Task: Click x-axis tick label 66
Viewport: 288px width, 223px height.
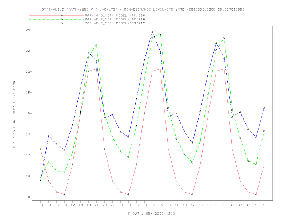Action: point(216,205)
